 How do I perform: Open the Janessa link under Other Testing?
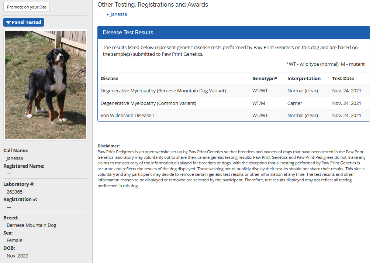[x=118, y=14]
